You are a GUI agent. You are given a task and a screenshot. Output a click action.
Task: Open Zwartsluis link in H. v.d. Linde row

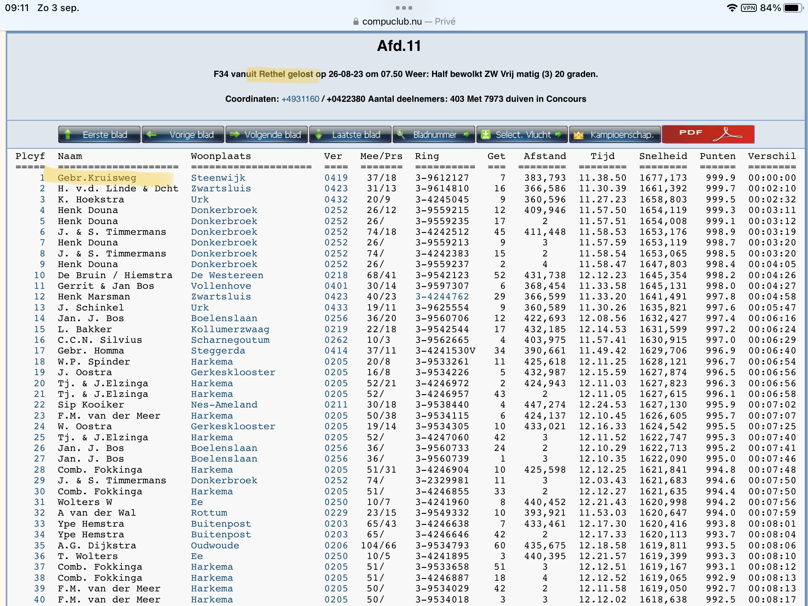[x=221, y=189]
